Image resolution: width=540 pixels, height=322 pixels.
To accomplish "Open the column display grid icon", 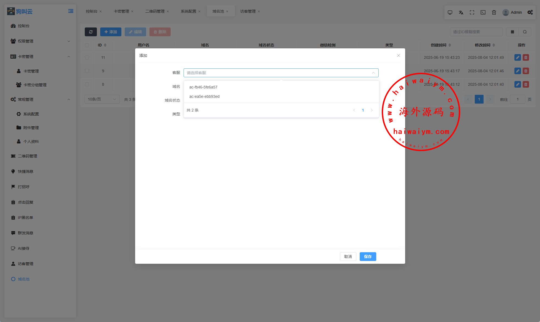I will tap(512, 32).
